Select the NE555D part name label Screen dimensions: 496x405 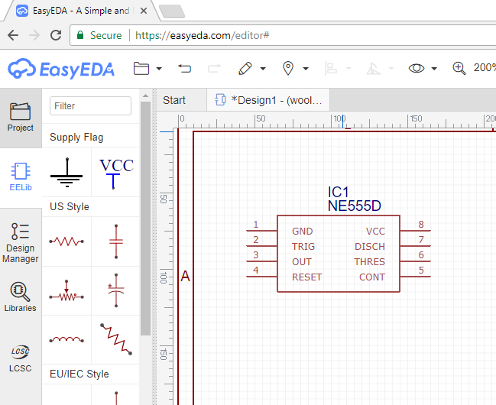click(355, 206)
